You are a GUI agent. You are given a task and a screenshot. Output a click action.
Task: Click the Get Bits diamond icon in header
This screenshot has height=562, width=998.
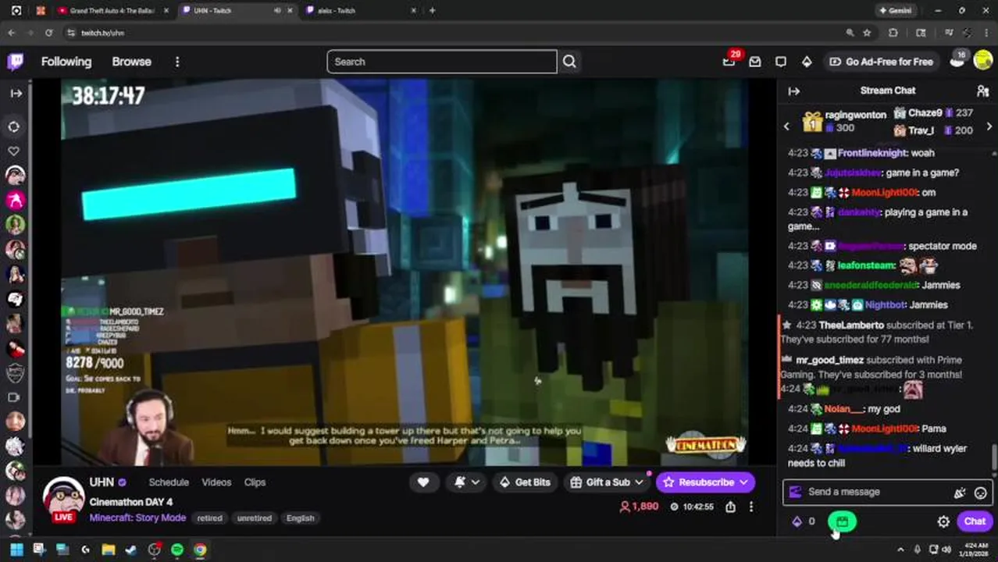point(807,62)
